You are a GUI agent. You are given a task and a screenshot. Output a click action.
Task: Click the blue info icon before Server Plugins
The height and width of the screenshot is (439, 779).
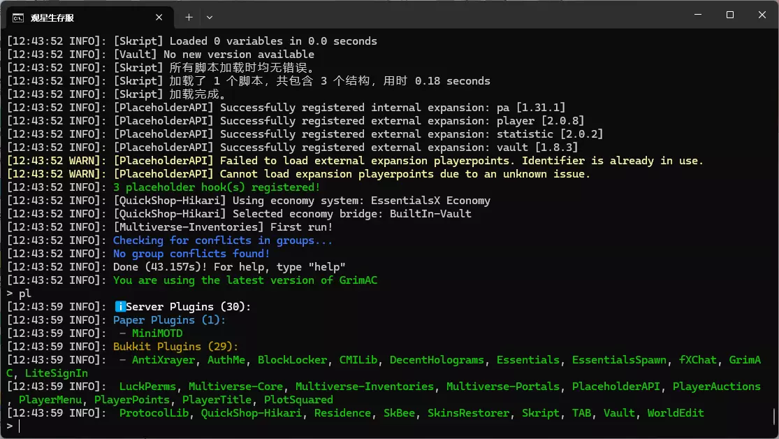tap(119, 306)
